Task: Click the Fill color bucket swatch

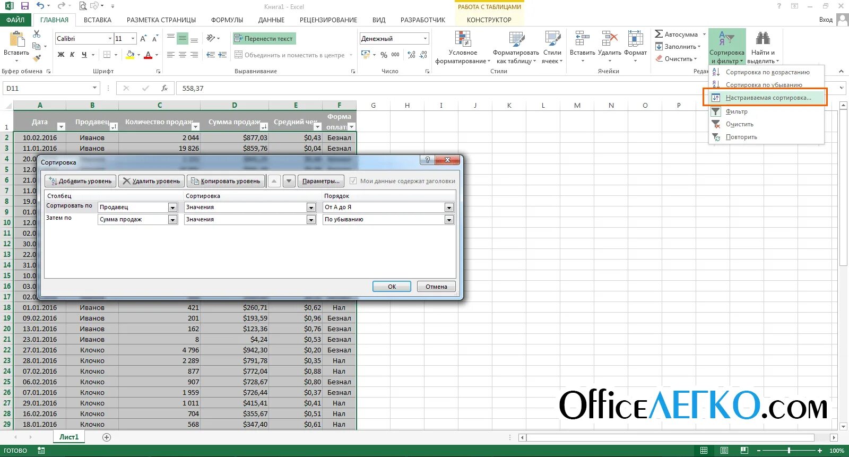Action: 130,55
